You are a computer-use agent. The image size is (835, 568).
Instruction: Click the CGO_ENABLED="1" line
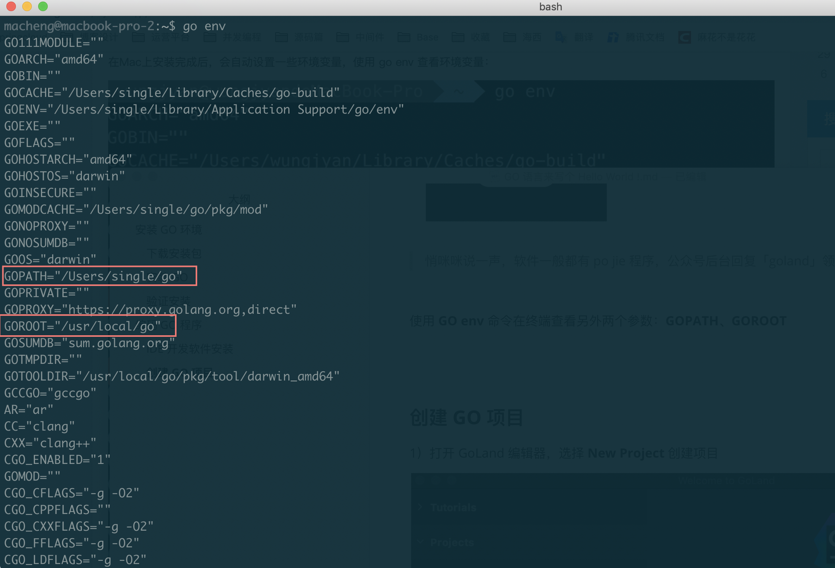coord(57,460)
